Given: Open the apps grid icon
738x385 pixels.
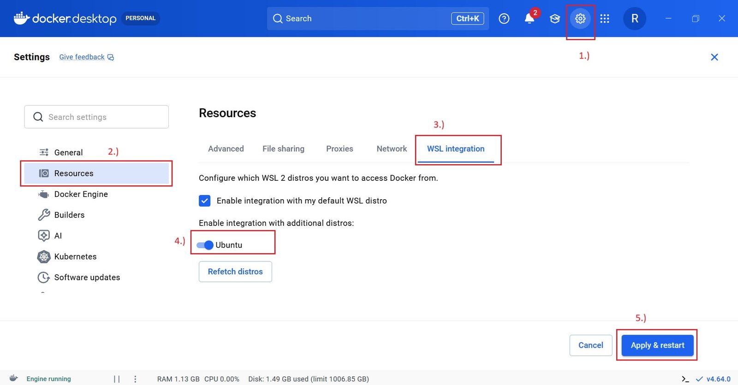Looking at the screenshot, I should pos(605,18).
